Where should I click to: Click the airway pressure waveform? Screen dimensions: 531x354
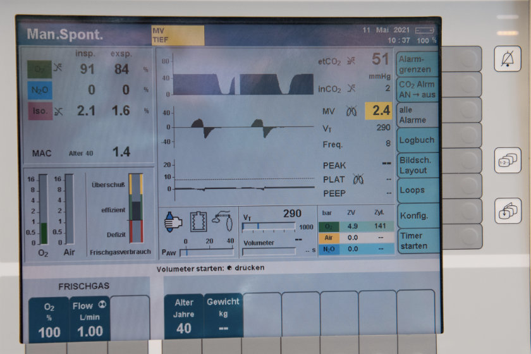point(244,188)
